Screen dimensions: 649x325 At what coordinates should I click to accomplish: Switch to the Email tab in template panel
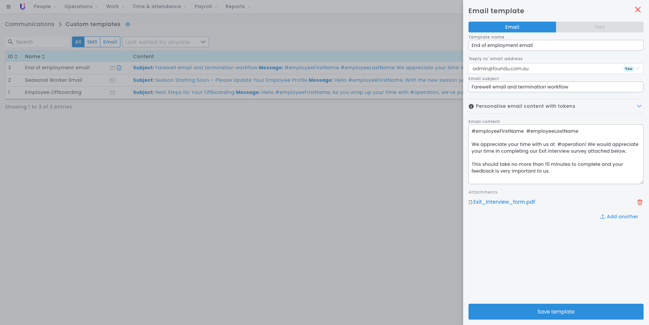[512, 27]
